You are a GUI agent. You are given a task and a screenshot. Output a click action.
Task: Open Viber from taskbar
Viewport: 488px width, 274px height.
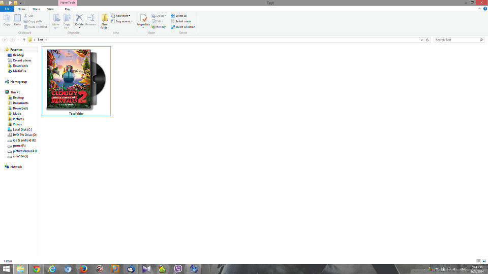pos(178,269)
